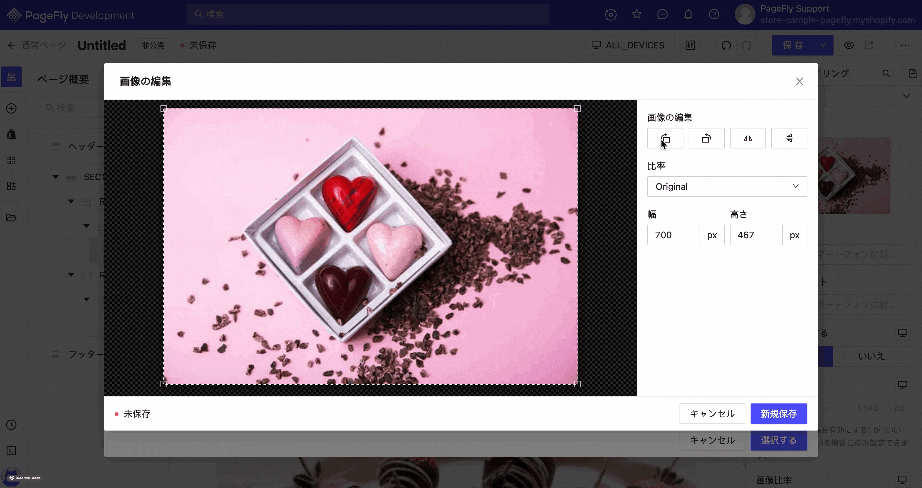Toggle the preview eye icon
Screen dimensions: 922x488
pyautogui.click(x=849, y=45)
